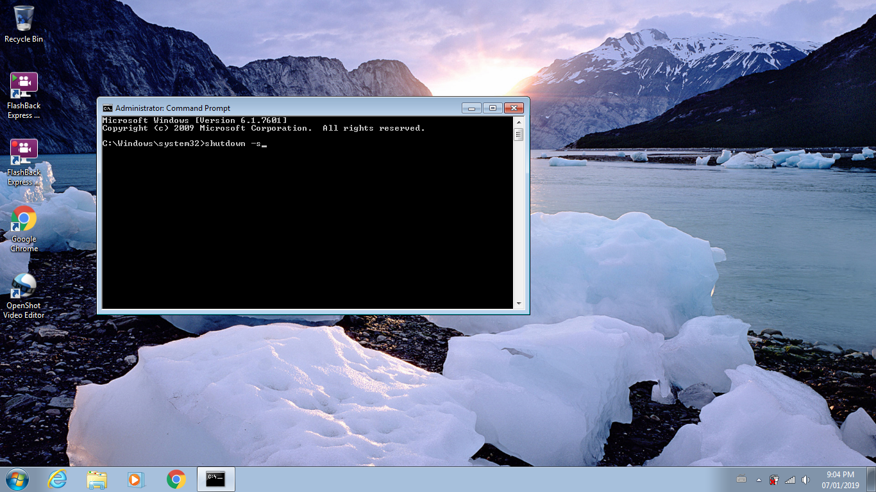The width and height of the screenshot is (876, 492).
Task: Open Windows Explorer from taskbar
Action: point(97,479)
